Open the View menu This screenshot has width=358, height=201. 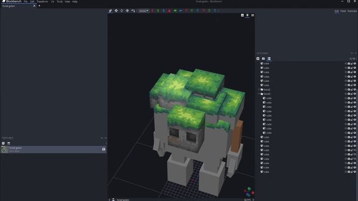point(67,2)
